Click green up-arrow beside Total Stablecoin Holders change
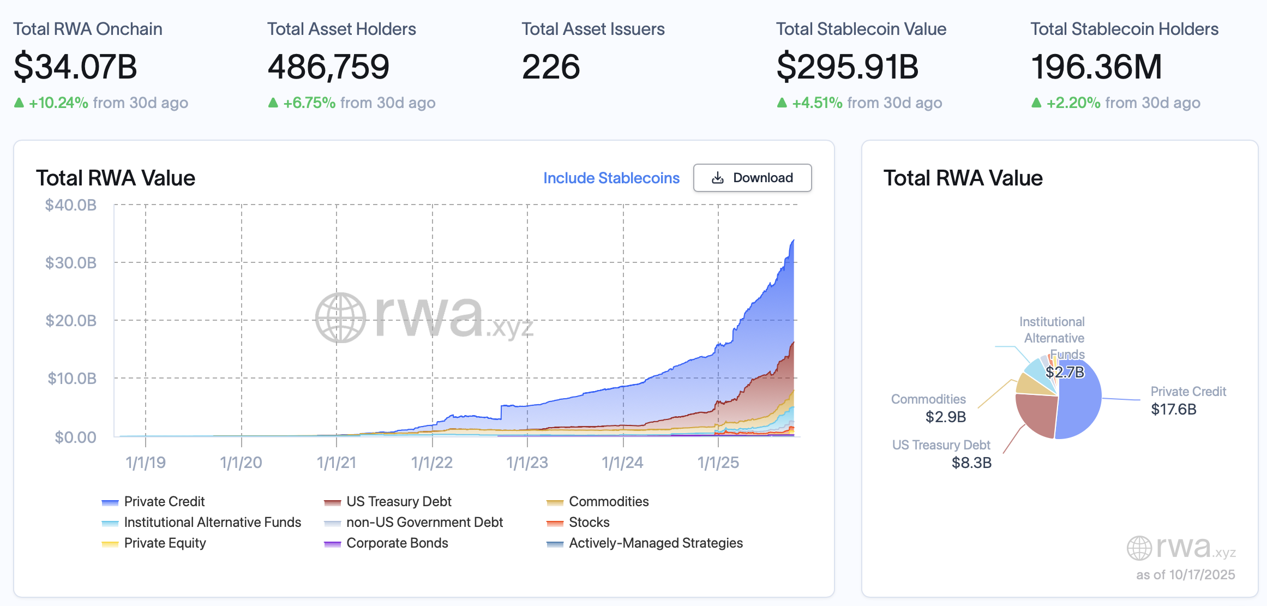The height and width of the screenshot is (606, 1267). tap(1036, 103)
